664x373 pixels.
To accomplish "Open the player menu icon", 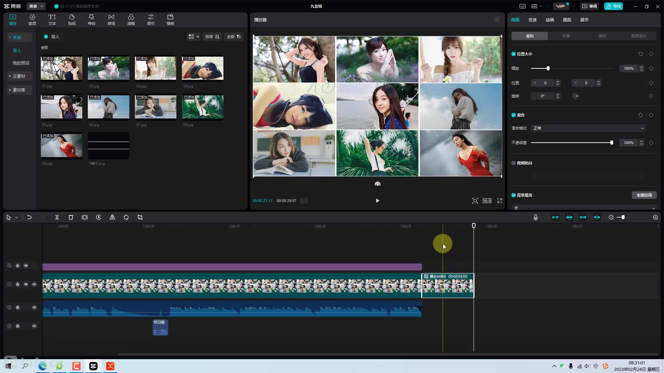I will 497,20.
